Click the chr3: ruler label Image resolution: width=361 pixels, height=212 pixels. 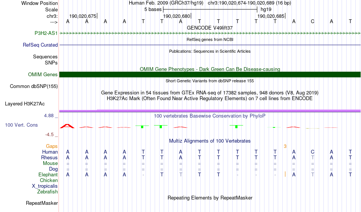pyautogui.click(x=52, y=16)
